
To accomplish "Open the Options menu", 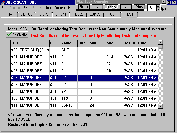I will click(60, 8).
